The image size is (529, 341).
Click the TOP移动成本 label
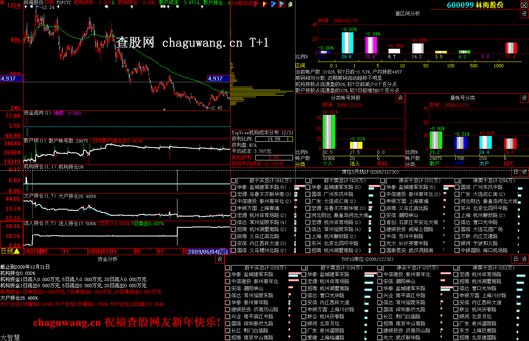coord(242,3)
